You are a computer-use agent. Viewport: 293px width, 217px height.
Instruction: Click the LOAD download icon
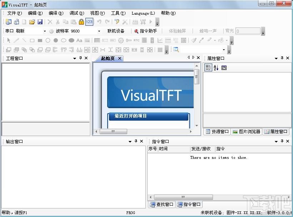(143, 22)
